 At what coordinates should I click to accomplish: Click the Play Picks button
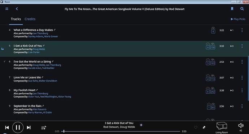click(x=238, y=19)
